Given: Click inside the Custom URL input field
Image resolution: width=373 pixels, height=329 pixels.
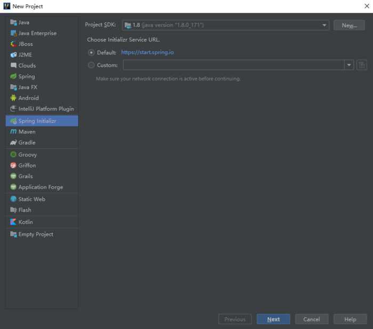Looking at the screenshot, I should [x=233, y=65].
